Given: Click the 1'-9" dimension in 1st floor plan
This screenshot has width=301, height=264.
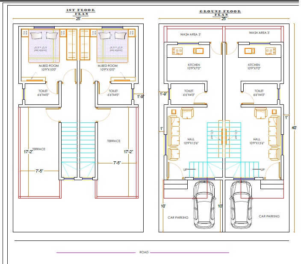Looking at the screenshot, I should 141,96.
